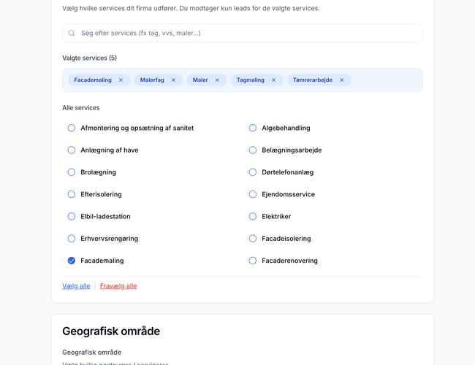Enable the Algebehandling service
475x365 pixels.
[x=253, y=128]
